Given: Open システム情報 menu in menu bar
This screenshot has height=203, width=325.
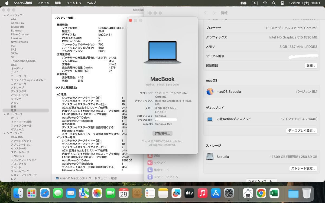Looking at the screenshot, I should 23,3.
